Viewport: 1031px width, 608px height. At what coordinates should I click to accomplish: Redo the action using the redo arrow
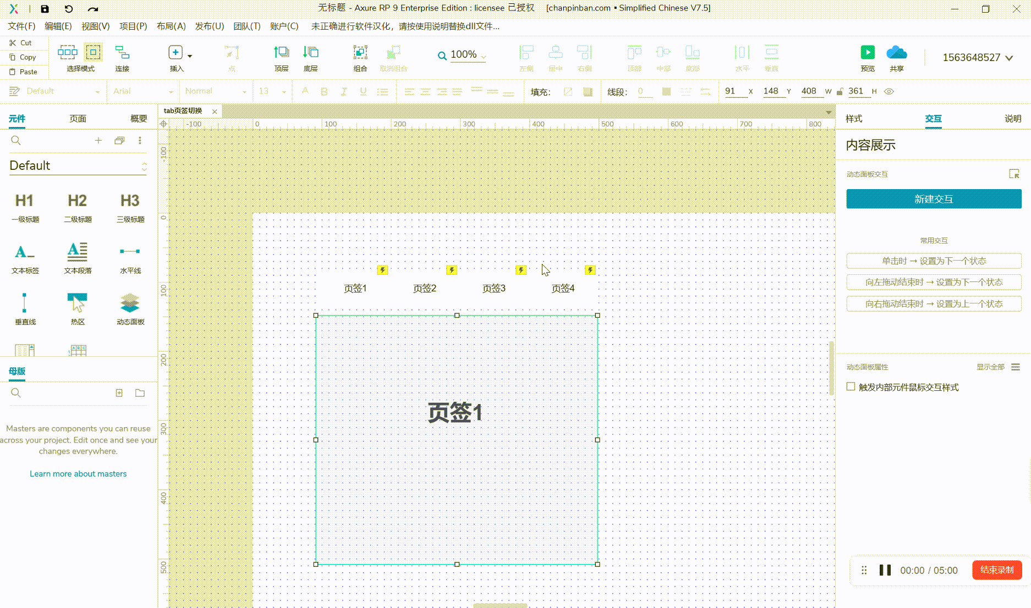(93, 9)
